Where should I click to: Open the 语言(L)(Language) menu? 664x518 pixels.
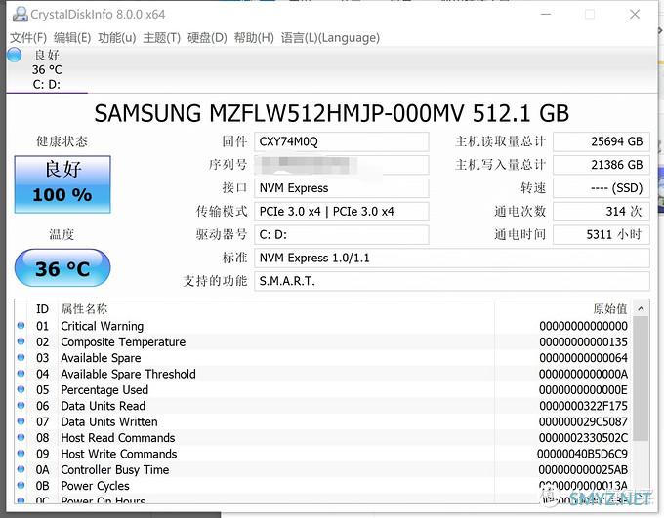pyautogui.click(x=330, y=38)
